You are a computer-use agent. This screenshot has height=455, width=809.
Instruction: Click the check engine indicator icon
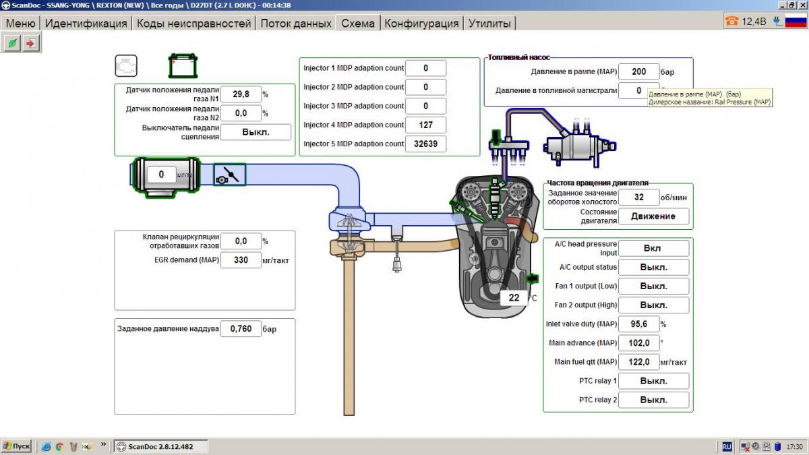pyautogui.click(x=126, y=66)
